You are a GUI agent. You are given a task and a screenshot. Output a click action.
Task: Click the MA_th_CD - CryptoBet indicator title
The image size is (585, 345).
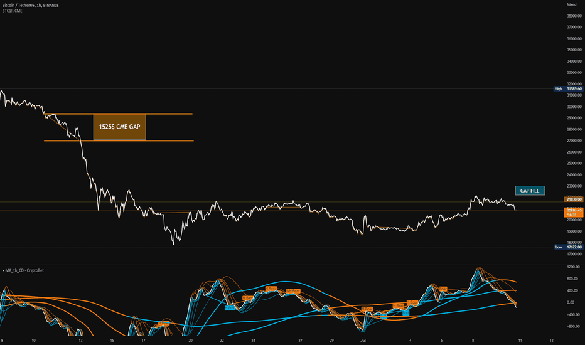click(x=24, y=270)
